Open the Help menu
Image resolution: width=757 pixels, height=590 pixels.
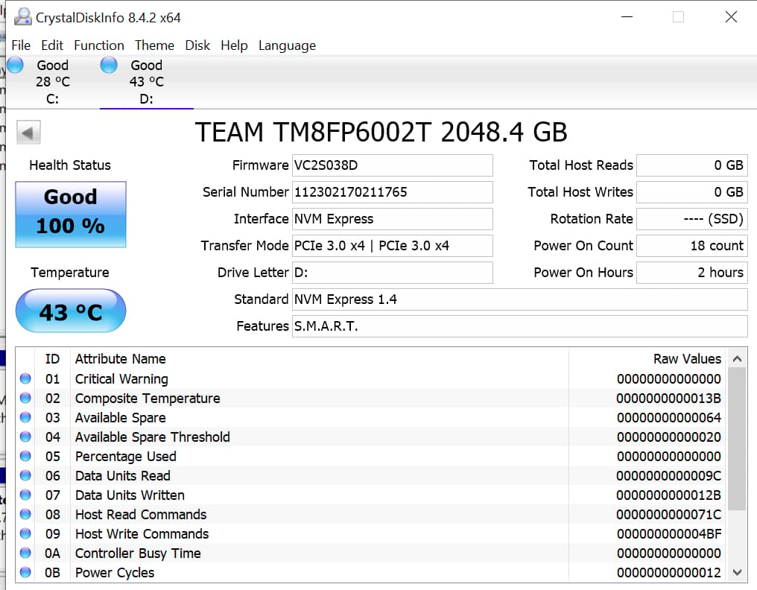(x=234, y=45)
